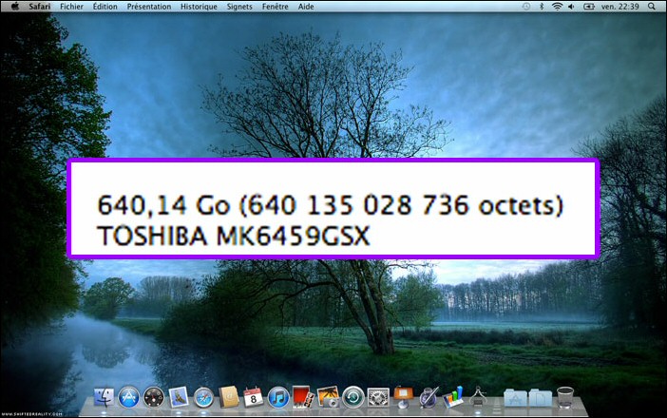Open the Aide menu
The height and width of the screenshot is (418, 667).
point(306,7)
